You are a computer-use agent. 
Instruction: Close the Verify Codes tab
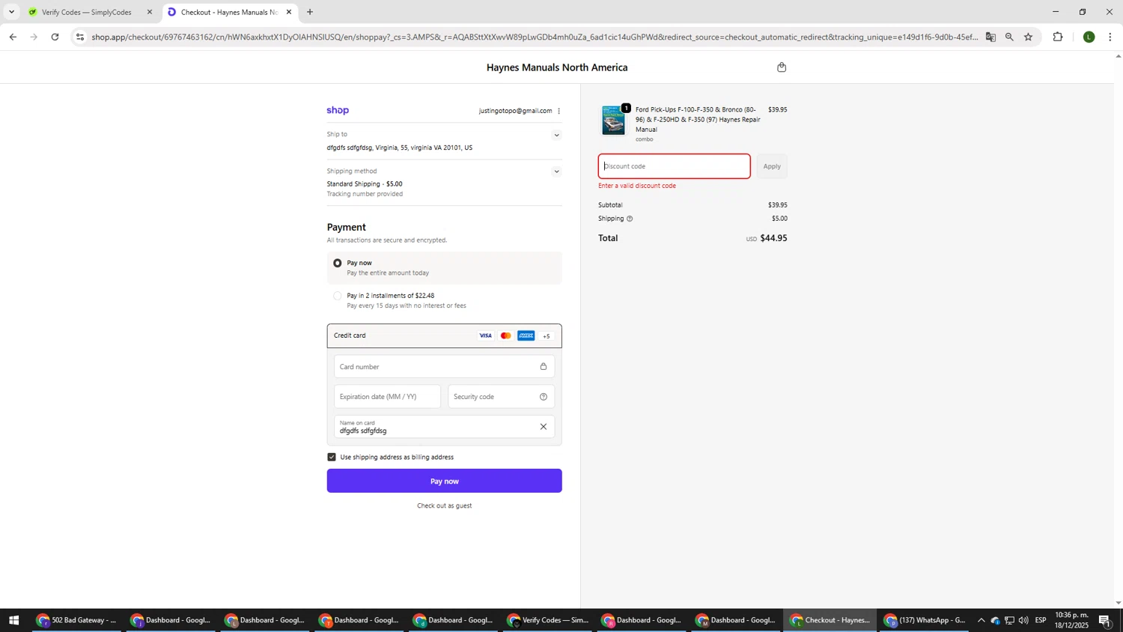click(150, 12)
